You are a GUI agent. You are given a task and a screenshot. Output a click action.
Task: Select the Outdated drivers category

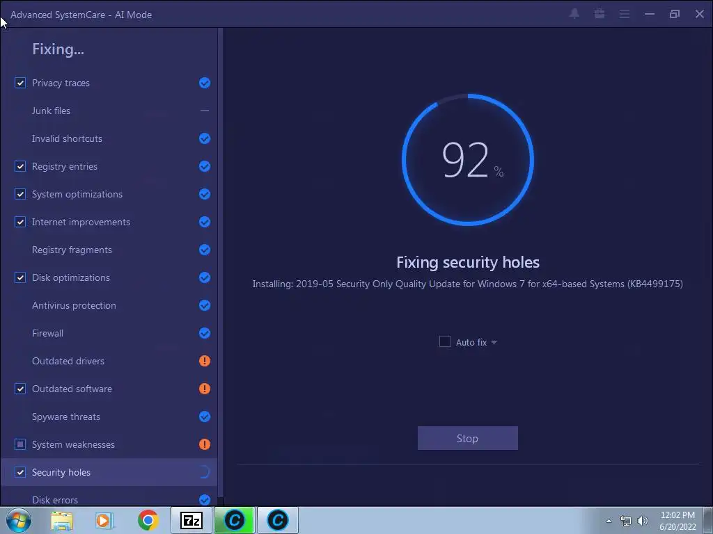tap(109, 361)
